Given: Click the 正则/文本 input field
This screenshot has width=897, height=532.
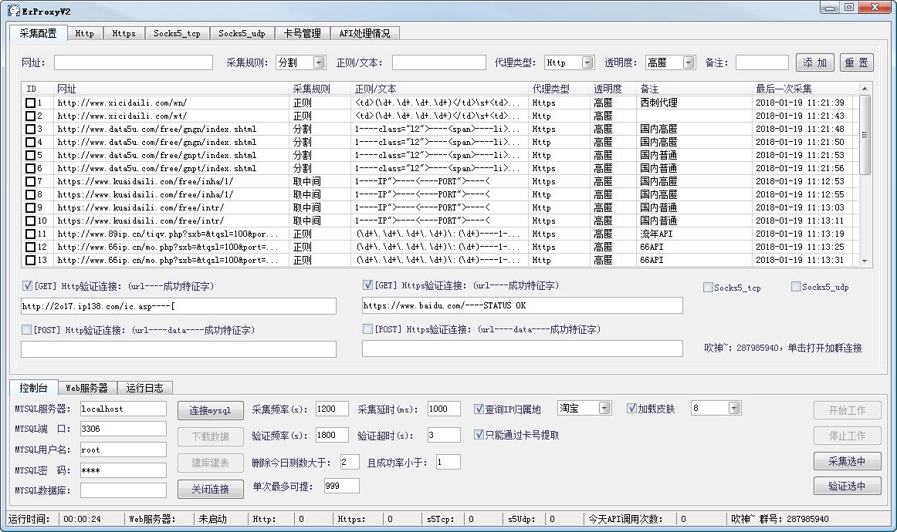Looking at the screenshot, I should point(438,62).
